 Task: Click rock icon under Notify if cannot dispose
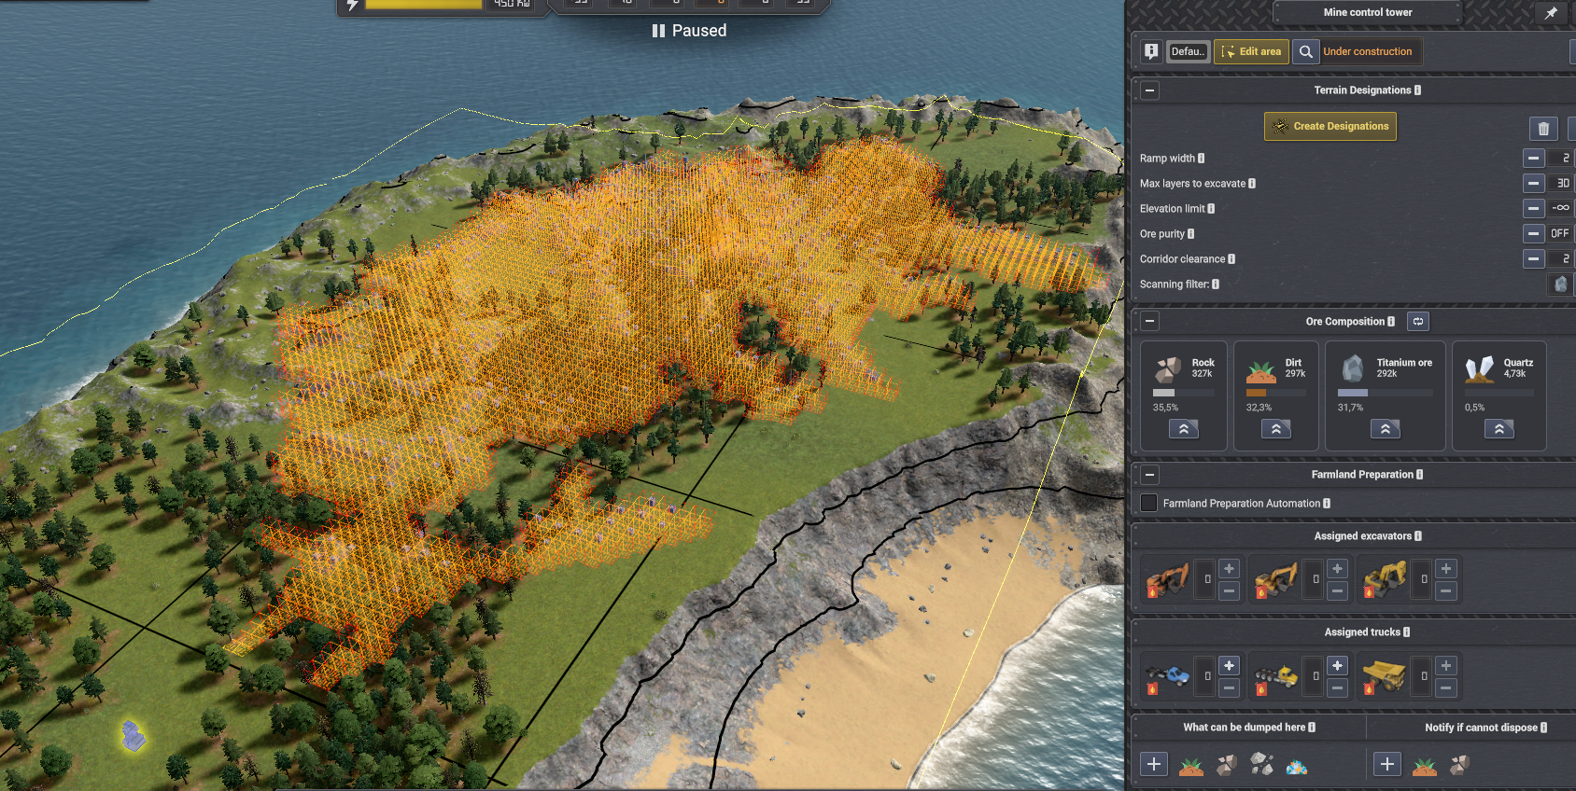[x=1460, y=765]
